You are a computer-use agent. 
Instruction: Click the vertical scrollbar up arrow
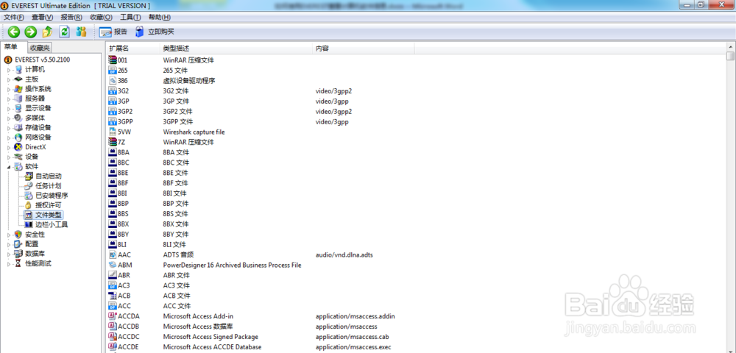[730, 47]
